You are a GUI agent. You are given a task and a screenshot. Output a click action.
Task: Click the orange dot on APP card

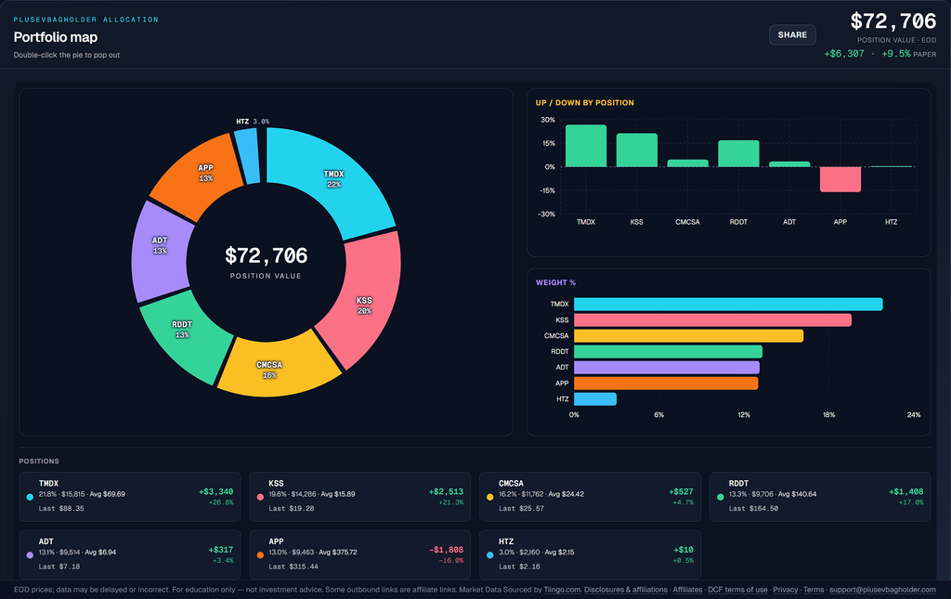pyautogui.click(x=260, y=555)
